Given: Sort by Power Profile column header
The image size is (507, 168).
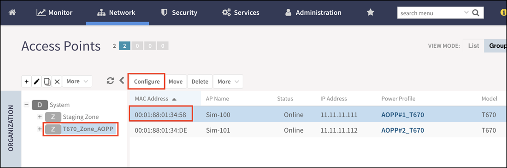Looking at the screenshot, I should (398, 99).
